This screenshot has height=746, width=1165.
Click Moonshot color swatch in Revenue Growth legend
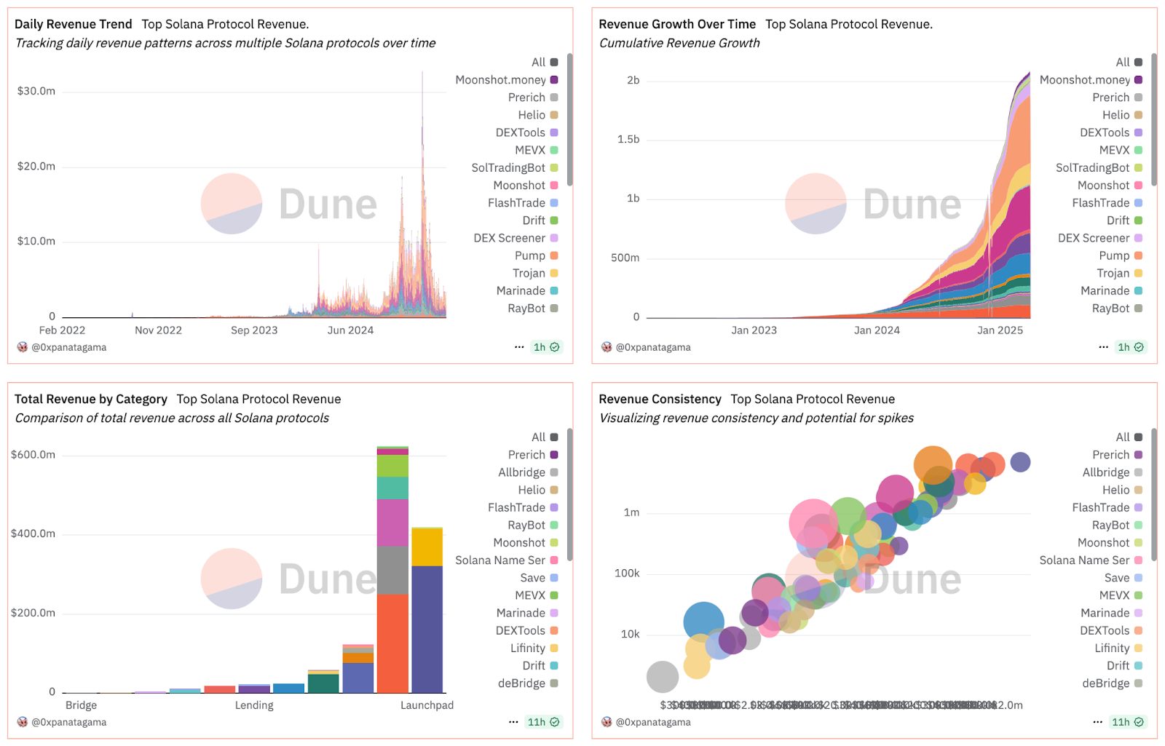point(1139,186)
